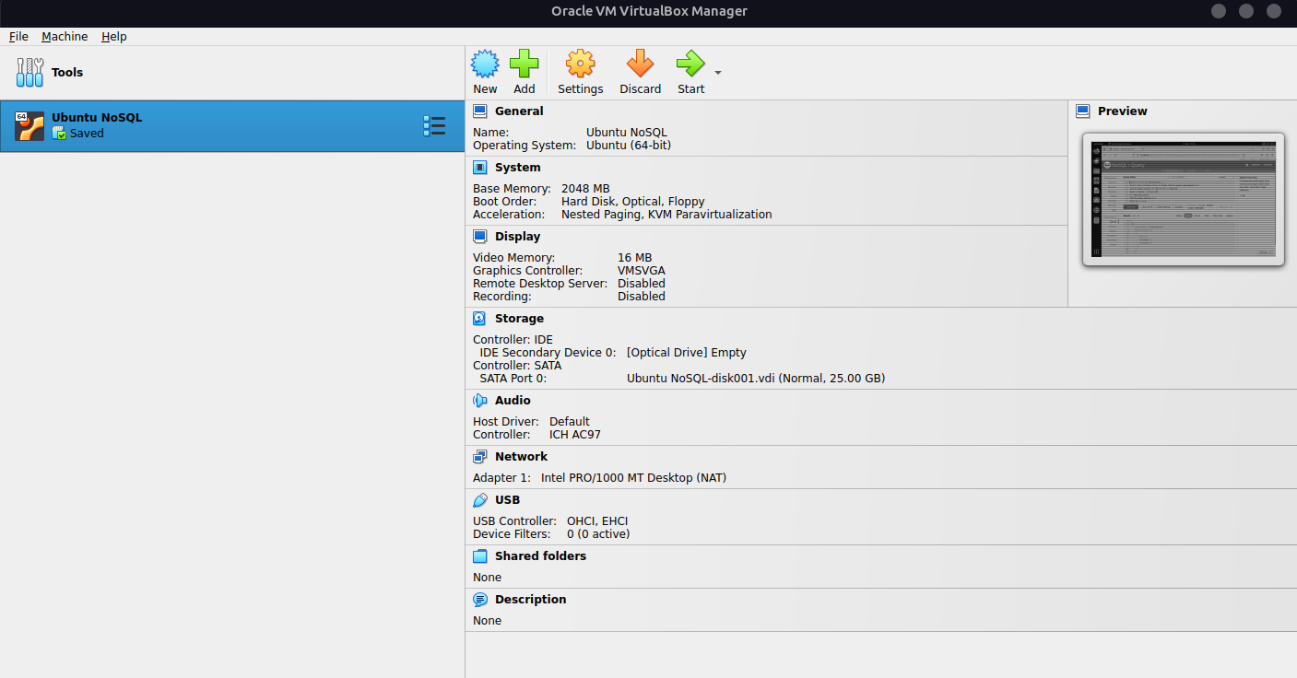Screen dimensions: 1297x678
Task: Open the Start button dropdown arrow
Action: coord(718,73)
